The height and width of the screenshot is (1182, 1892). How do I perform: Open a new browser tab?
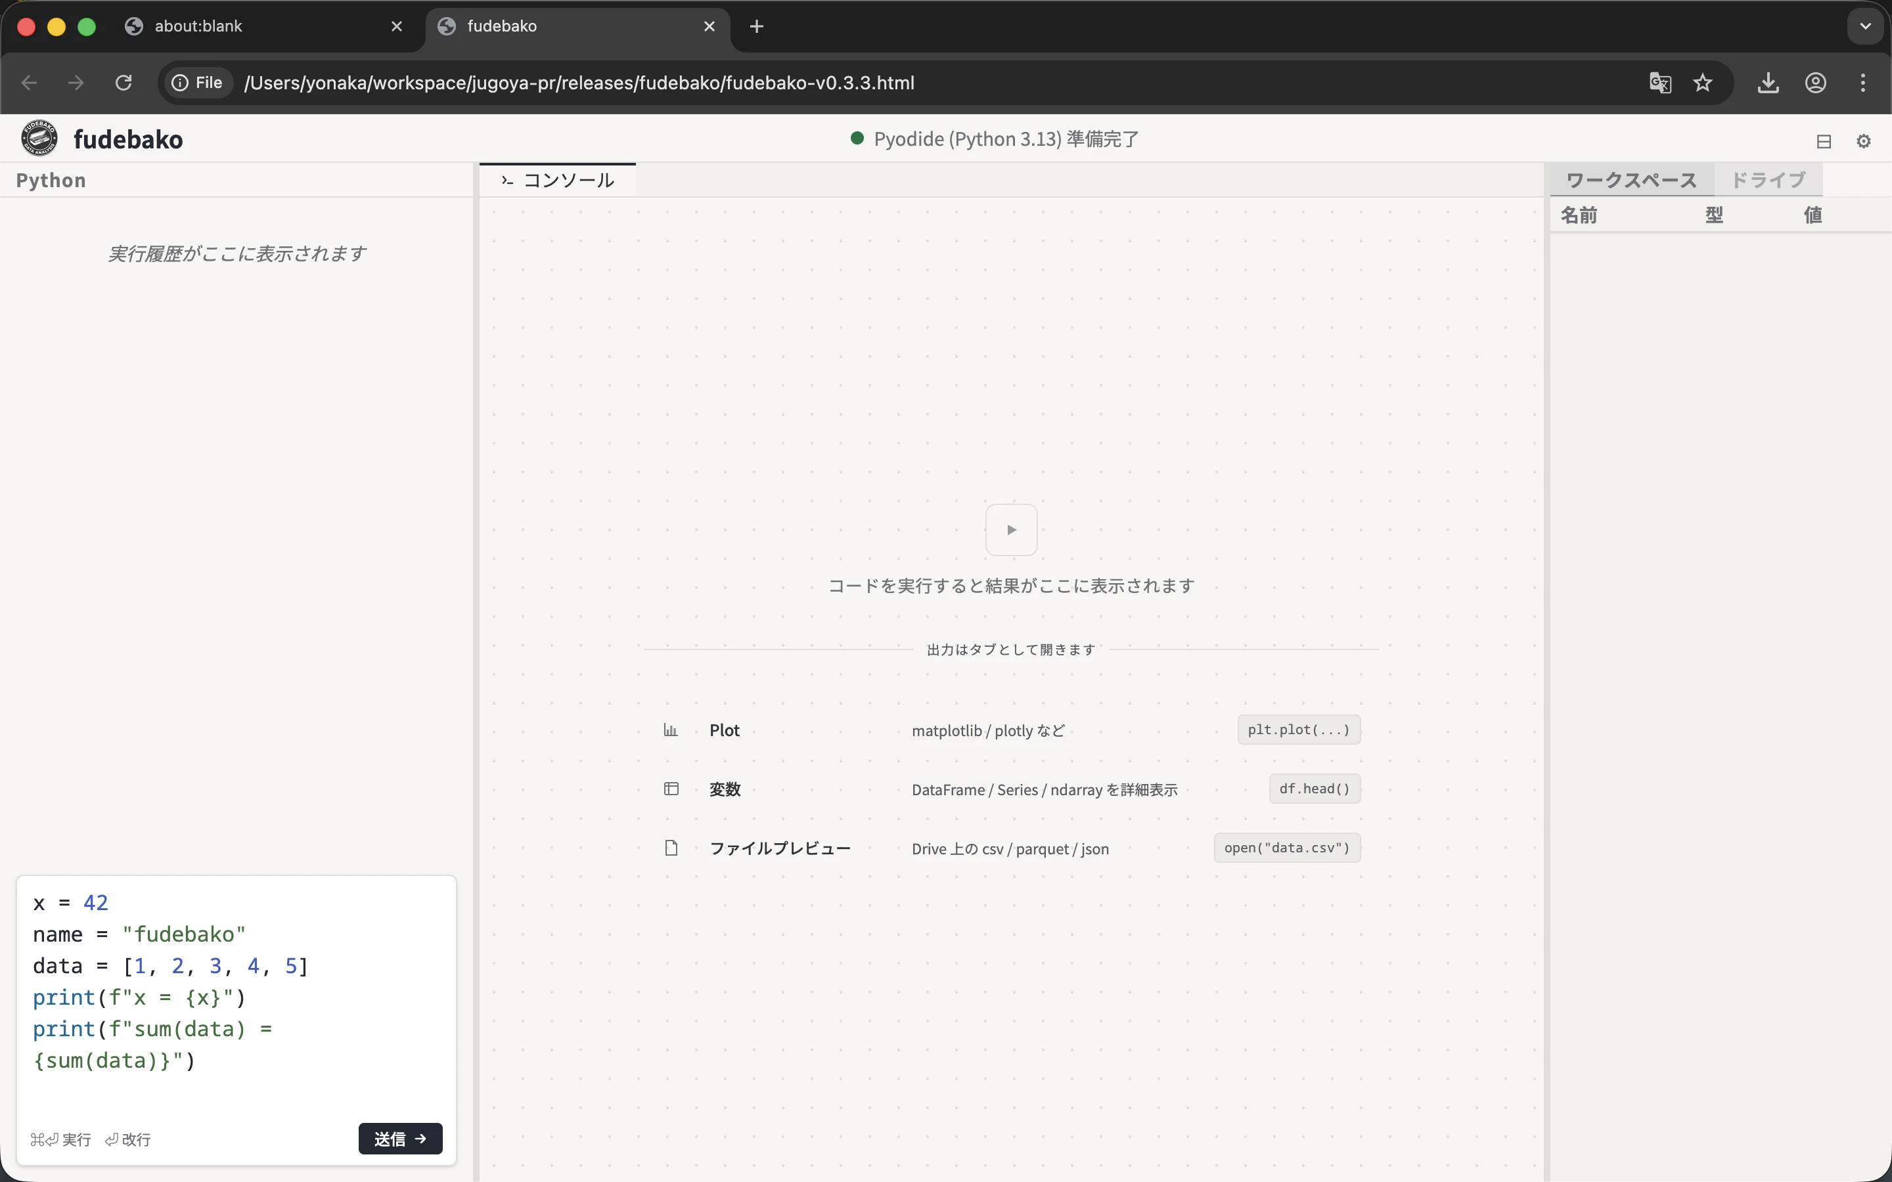pyautogui.click(x=756, y=26)
